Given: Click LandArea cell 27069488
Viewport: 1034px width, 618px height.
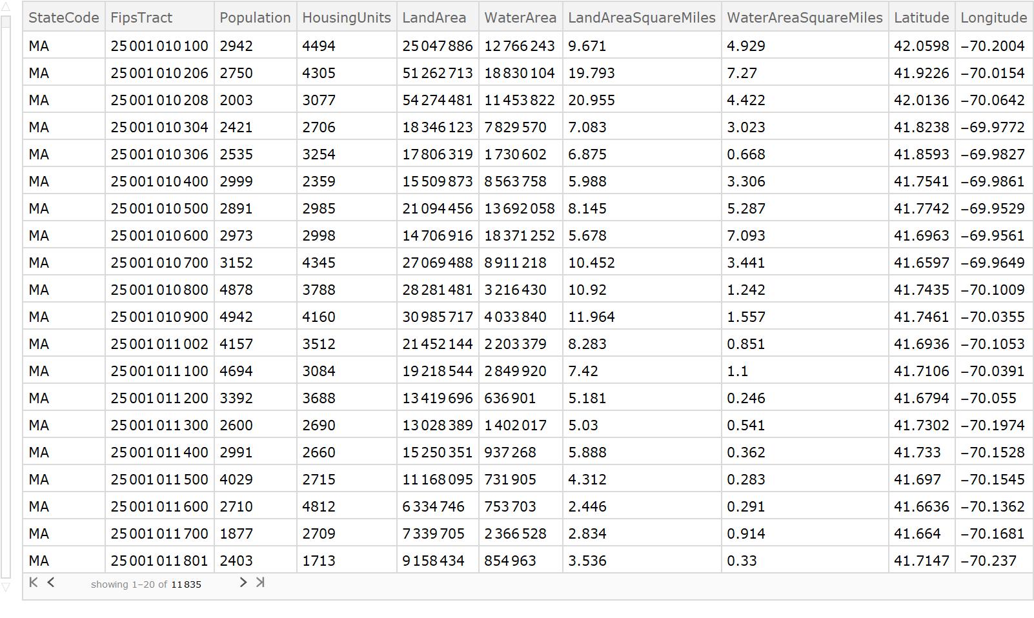Looking at the screenshot, I should (438, 263).
